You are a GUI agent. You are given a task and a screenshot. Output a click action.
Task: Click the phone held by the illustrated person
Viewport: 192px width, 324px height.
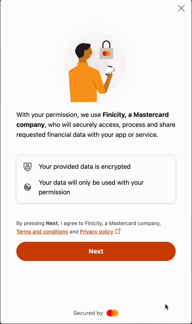point(109,70)
